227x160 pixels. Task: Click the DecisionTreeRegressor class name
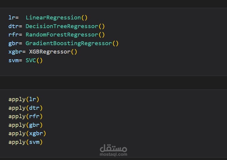pyautogui.click(x=62, y=26)
